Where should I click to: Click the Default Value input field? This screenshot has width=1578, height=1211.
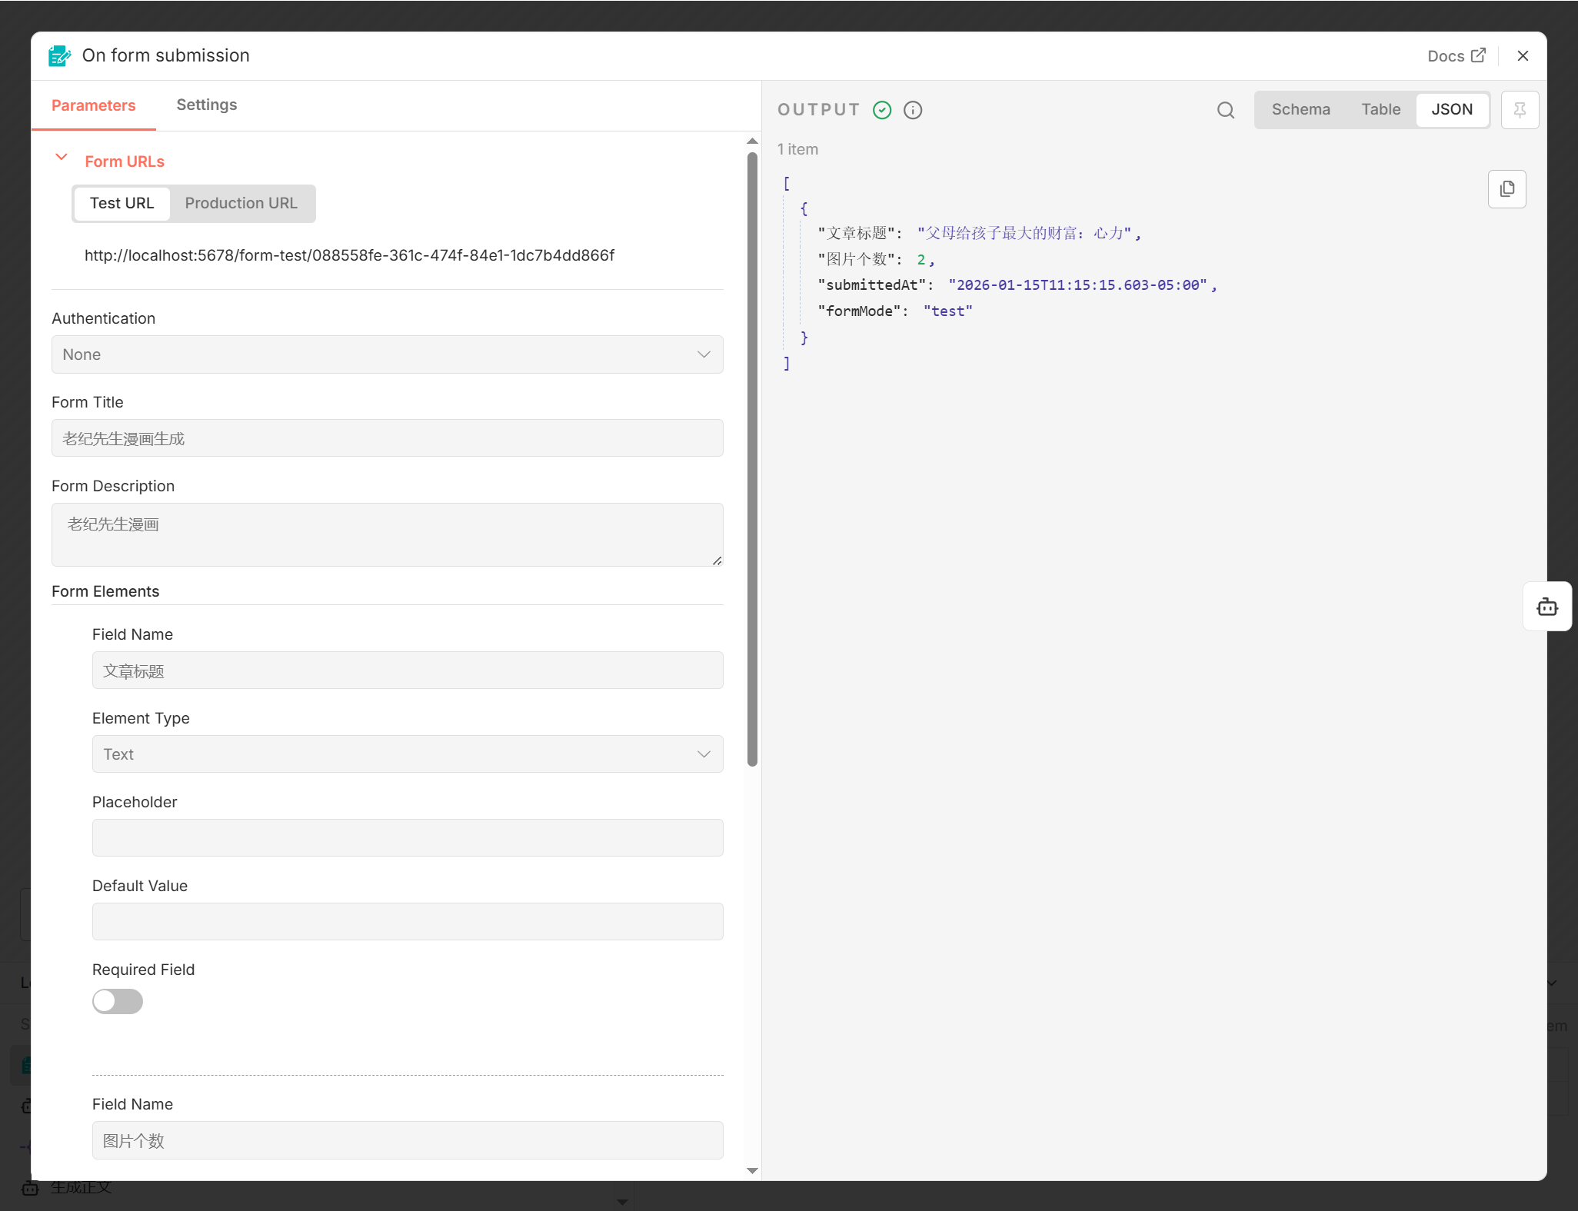(x=407, y=922)
